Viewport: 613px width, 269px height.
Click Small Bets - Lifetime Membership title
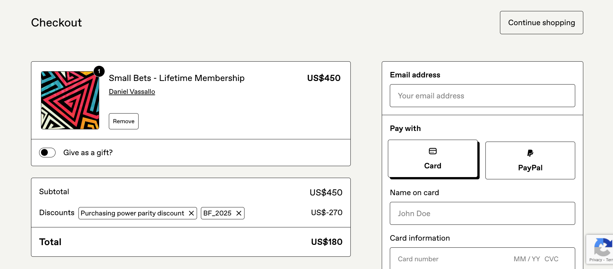click(x=177, y=78)
